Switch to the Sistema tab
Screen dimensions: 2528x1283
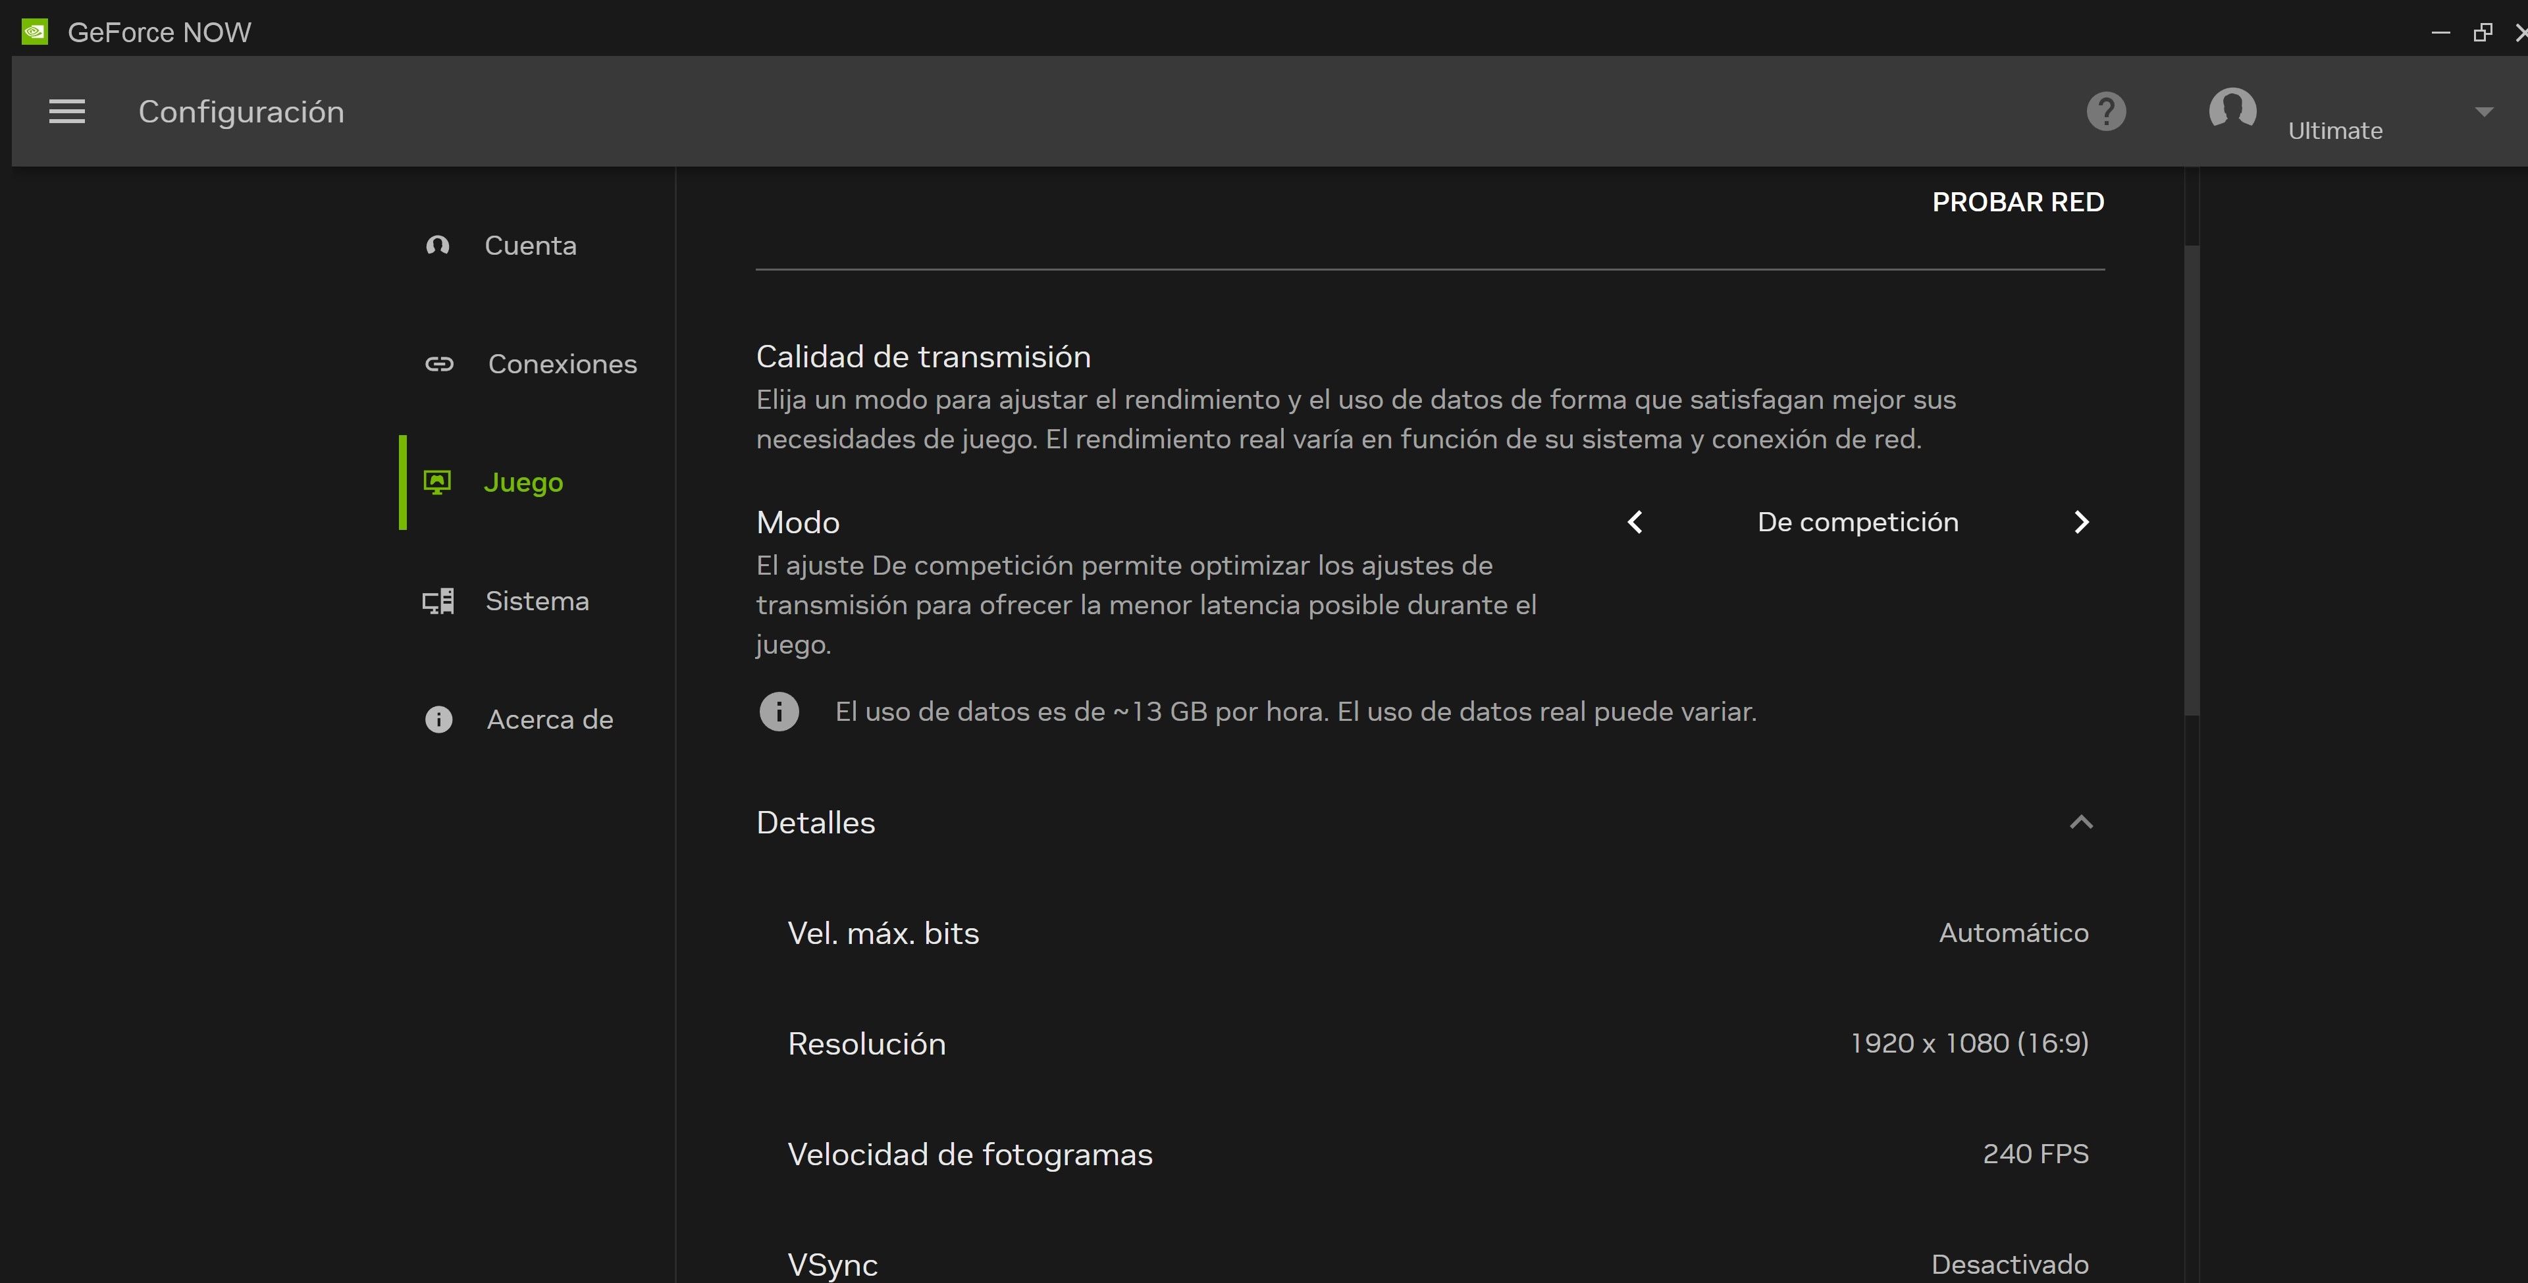537,600
